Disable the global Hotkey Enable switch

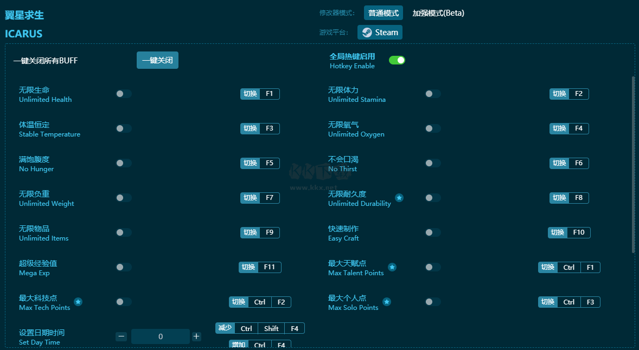point(397,60)
